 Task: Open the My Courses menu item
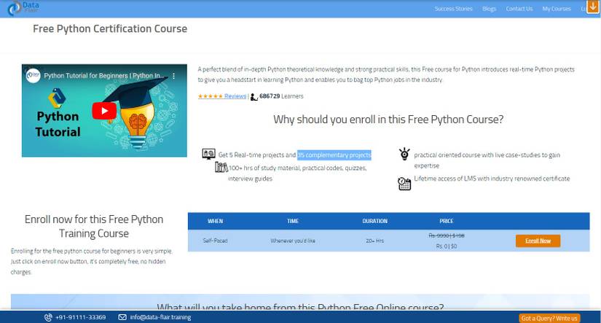click(x=556, y=9)
